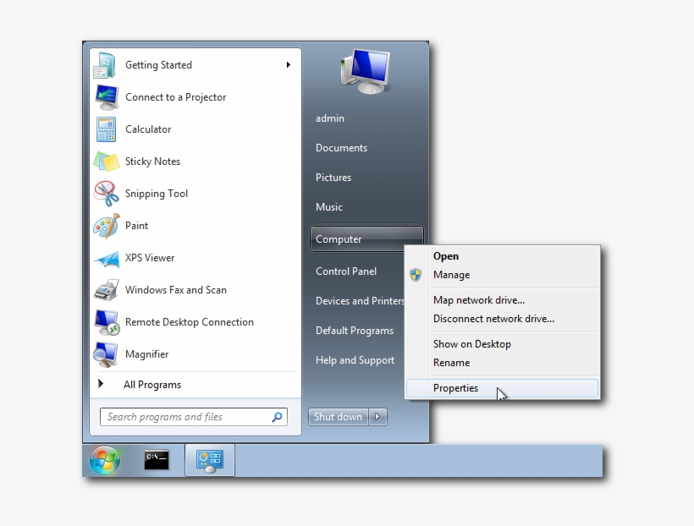This screenshot has width=694, height=526.
Task: Open the Magnifier icon
Action: (106, 355)
